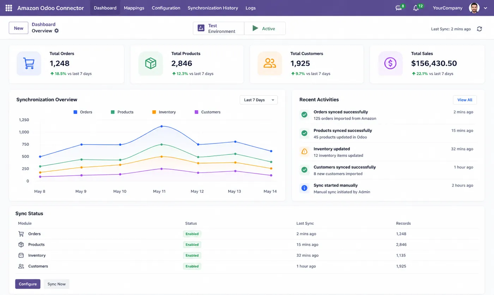Open the notifications bell icon
This screenshot has width=494, height=295.
coord(416,8)
